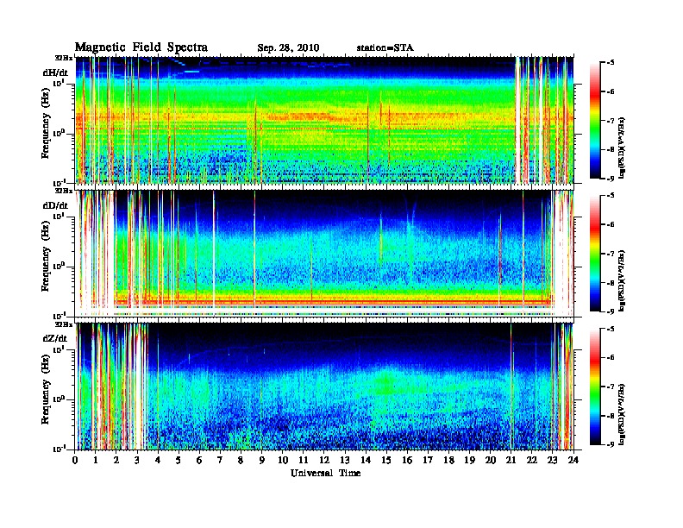Click the "19" hour tick label
This screenshot has height=528, width=683.
[469, 460]
